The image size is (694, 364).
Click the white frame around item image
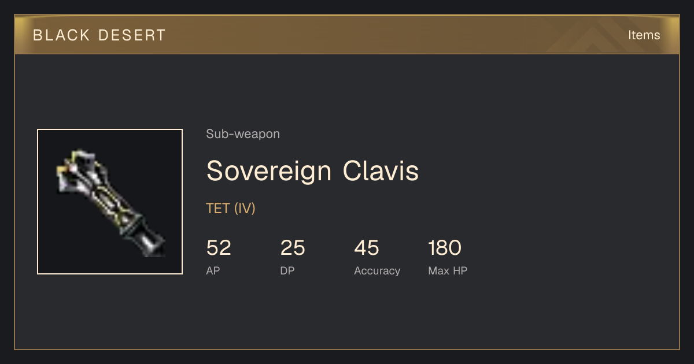pos(110,129)
